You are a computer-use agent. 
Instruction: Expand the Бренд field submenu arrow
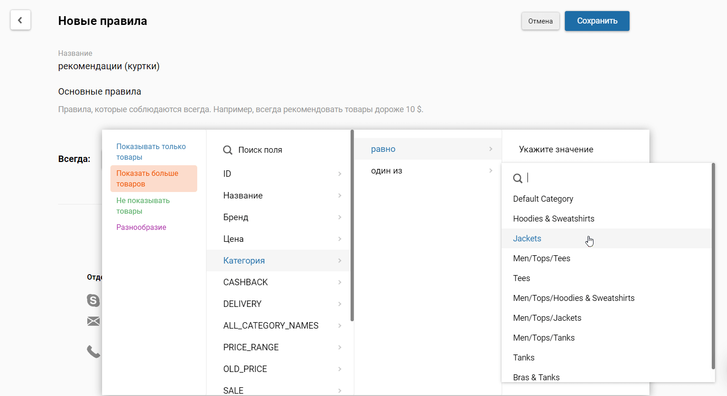[339, 217]
